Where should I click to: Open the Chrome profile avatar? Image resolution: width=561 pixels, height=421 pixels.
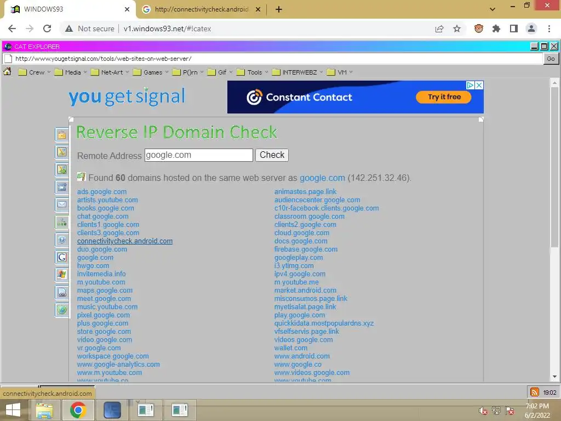pyautogui.click(x=531, y=29)
